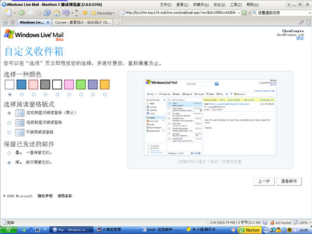Open 查看(V) menu
This screenshot has width=312, height=234.
182,4
